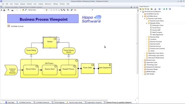
Task: Select the Dispatch Flowers process
Action: tap(68, 70)
